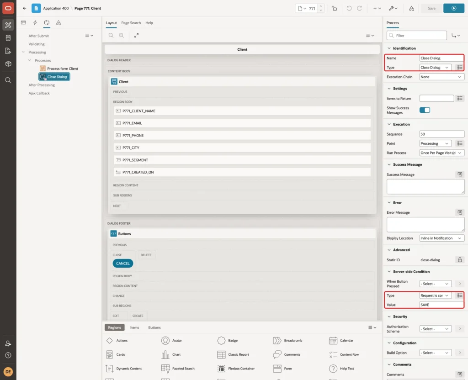The width and height of the screenshot is (468, 380).
Task: Collapse the Settings section
Action: 389,89
